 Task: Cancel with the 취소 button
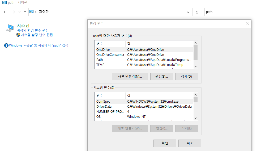click(190, 143)
